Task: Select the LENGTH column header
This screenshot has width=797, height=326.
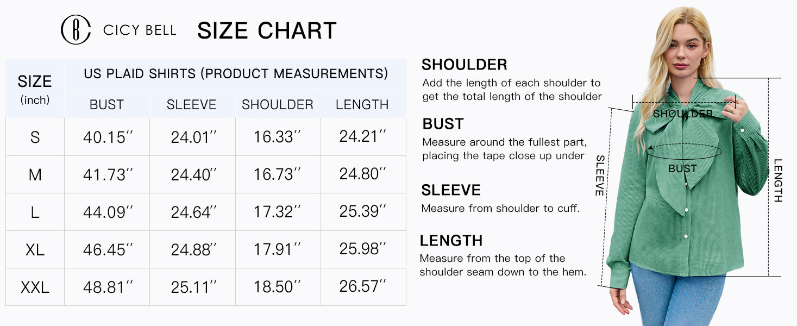Action: [x=362, y=105]
